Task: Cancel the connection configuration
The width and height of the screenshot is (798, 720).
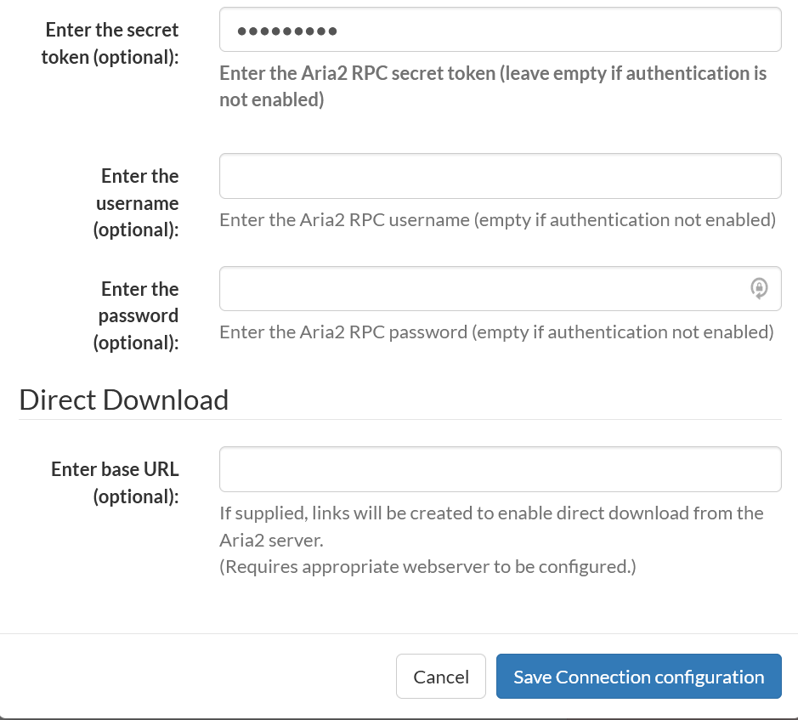Action: (x=440, y=676)
